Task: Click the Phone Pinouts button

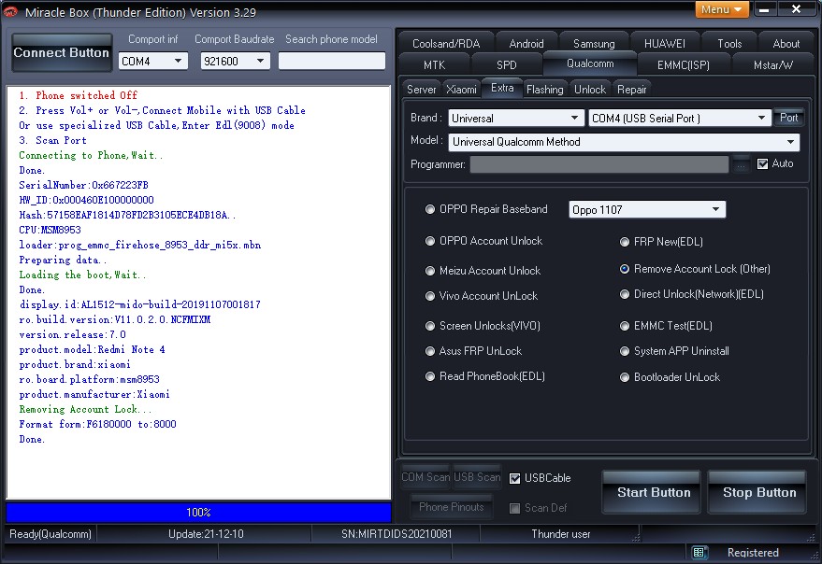Action: 452,507
